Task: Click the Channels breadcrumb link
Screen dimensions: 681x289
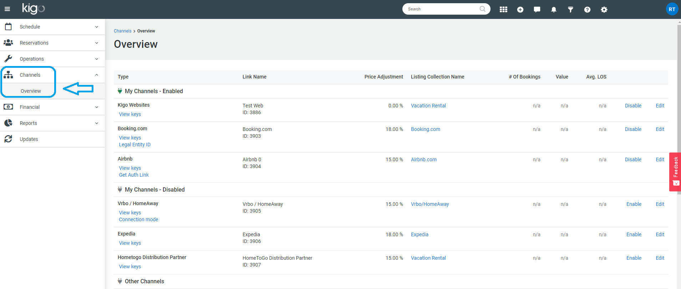Action: pos(123,31)
